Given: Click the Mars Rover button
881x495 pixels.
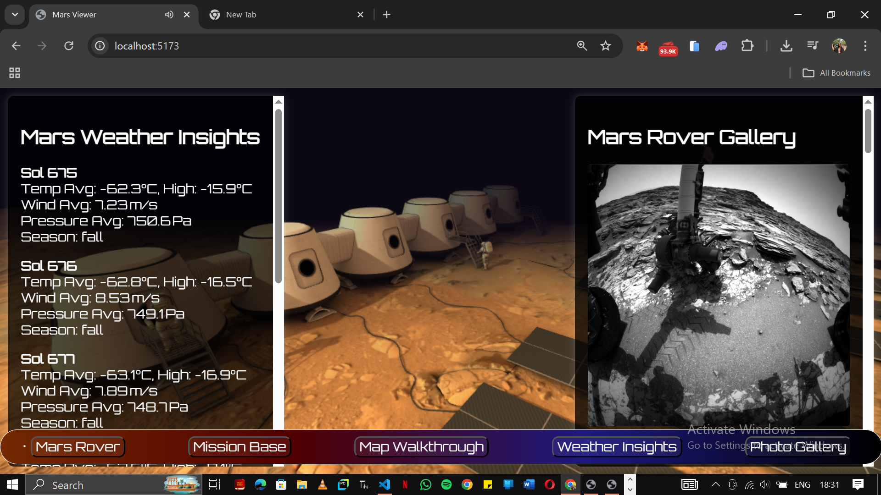Looking at the screenshot, I should click(78, 447).
